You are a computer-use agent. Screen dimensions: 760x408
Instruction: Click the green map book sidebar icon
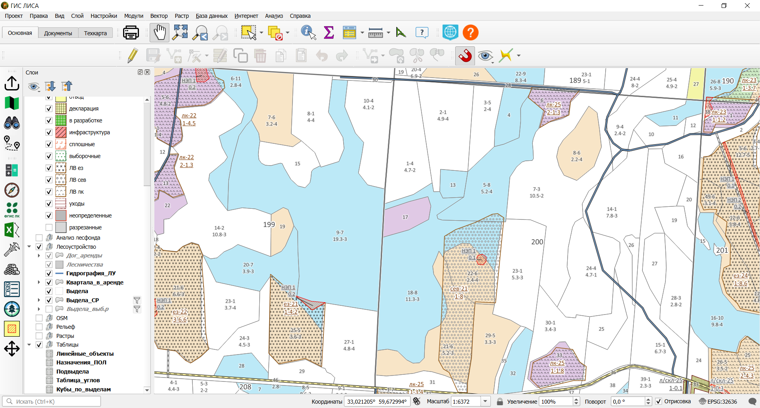[x=12, y=103]
